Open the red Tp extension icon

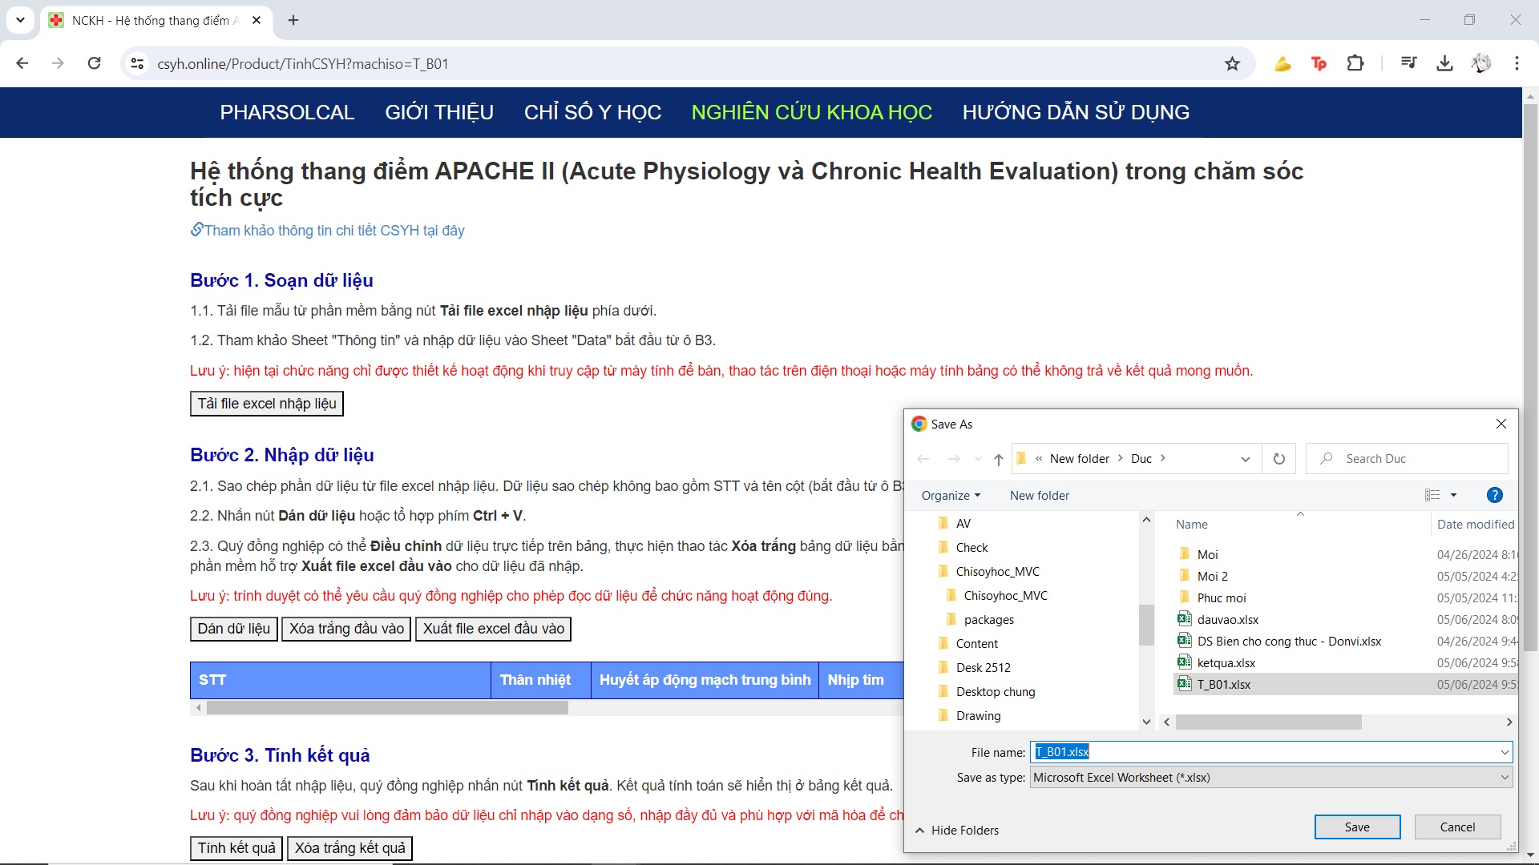click(x=1319, y=63)
